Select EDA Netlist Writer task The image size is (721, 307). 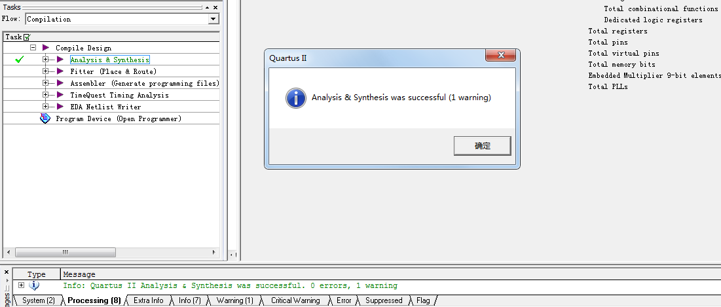105,107
